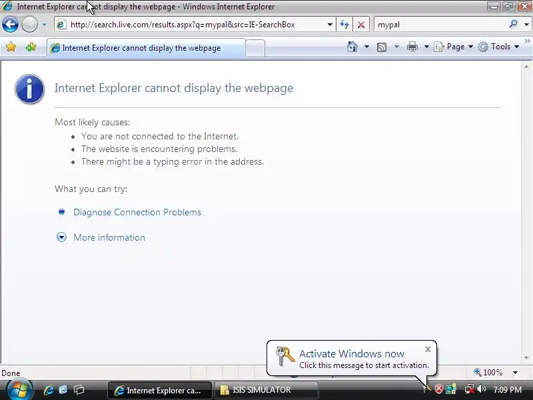The width and height of the screenshot is (533, 400).
Task: Expand the Feeds dropdown arrow
Action: [x=396, y=47]
